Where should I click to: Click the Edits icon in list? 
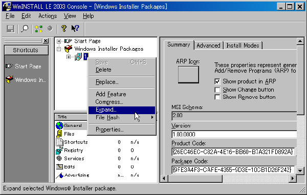[x=59, y=167]
